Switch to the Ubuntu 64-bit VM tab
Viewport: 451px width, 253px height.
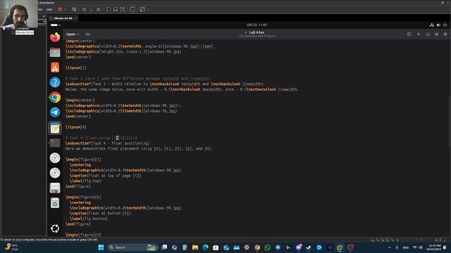(63, 18)
